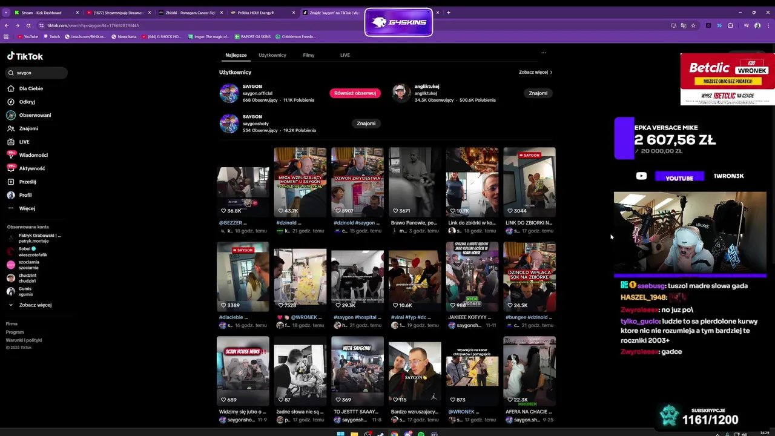
Task: Open Imgur bookmark
Action: 208,36
